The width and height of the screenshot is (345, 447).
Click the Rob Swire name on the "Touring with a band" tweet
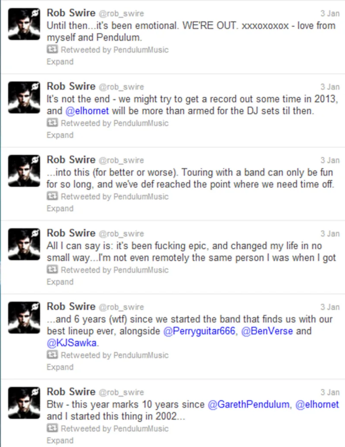71,159
